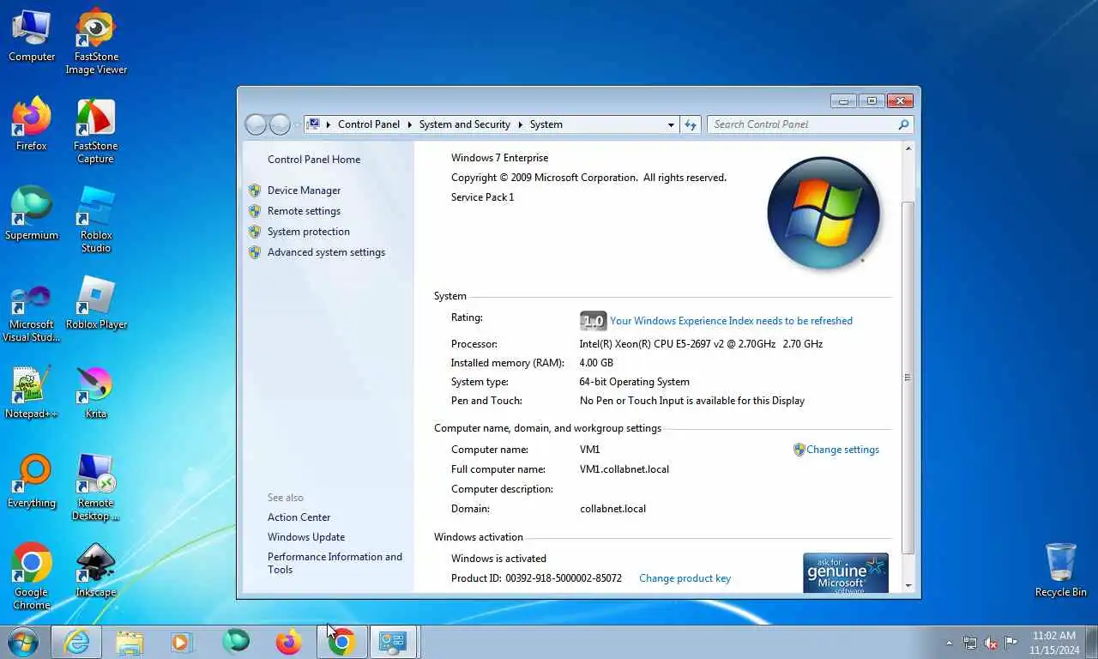Click the muted volume tray icon
Screen dimensions: 1098x659
coord(991,643)
